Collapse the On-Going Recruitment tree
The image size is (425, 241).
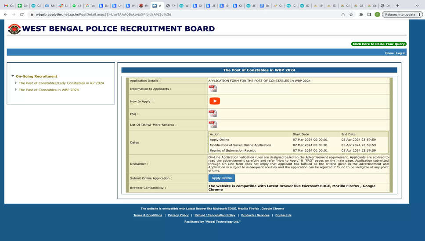13,76
